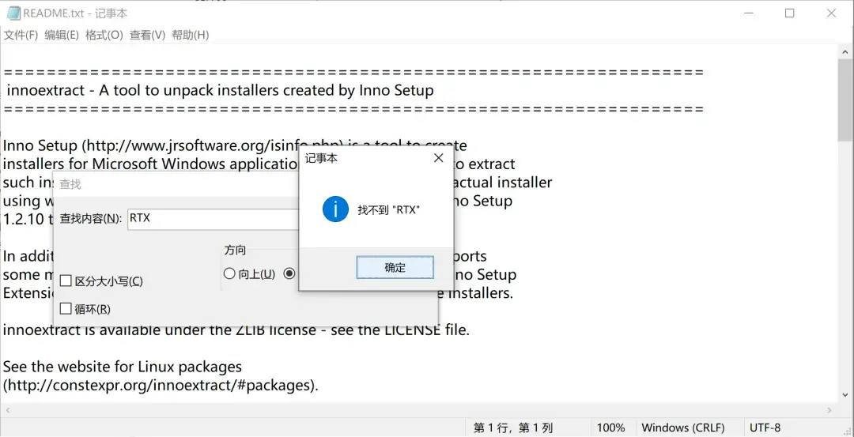Click the horizontal scrollbar left arrow

[8, 410]
